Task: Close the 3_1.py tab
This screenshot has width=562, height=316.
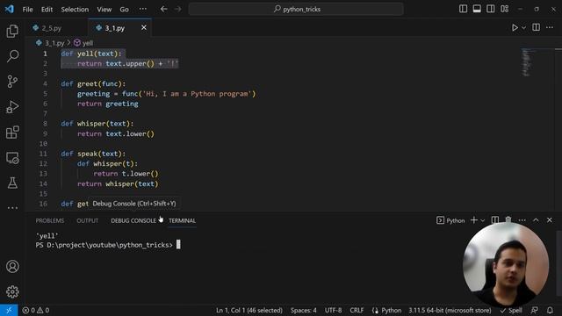Action: click(144, 27)
